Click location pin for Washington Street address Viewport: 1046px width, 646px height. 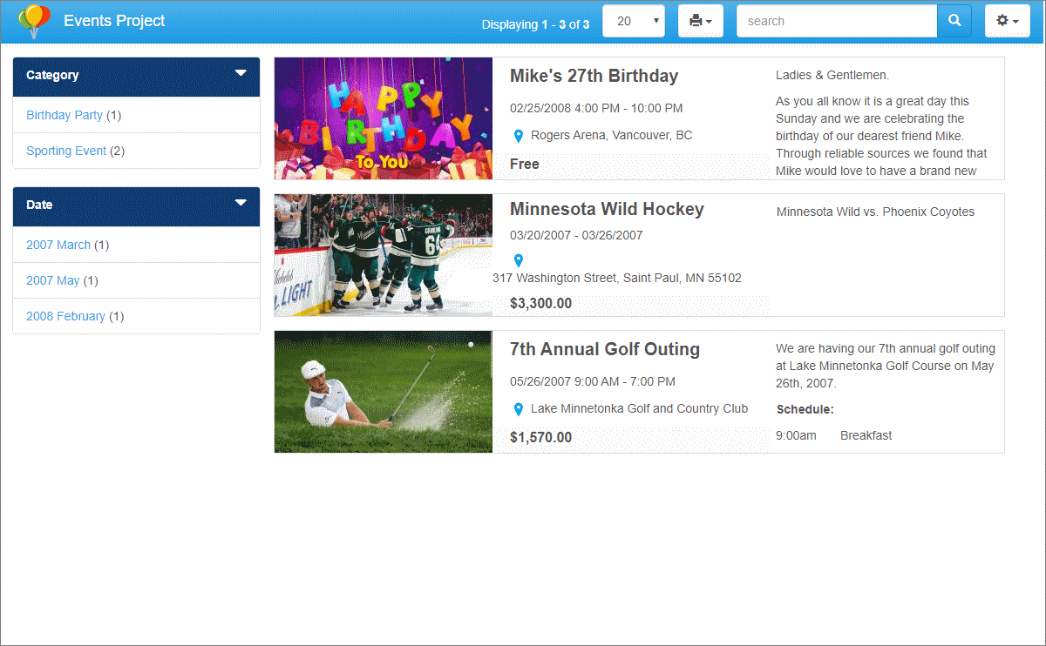coord(519,260)
